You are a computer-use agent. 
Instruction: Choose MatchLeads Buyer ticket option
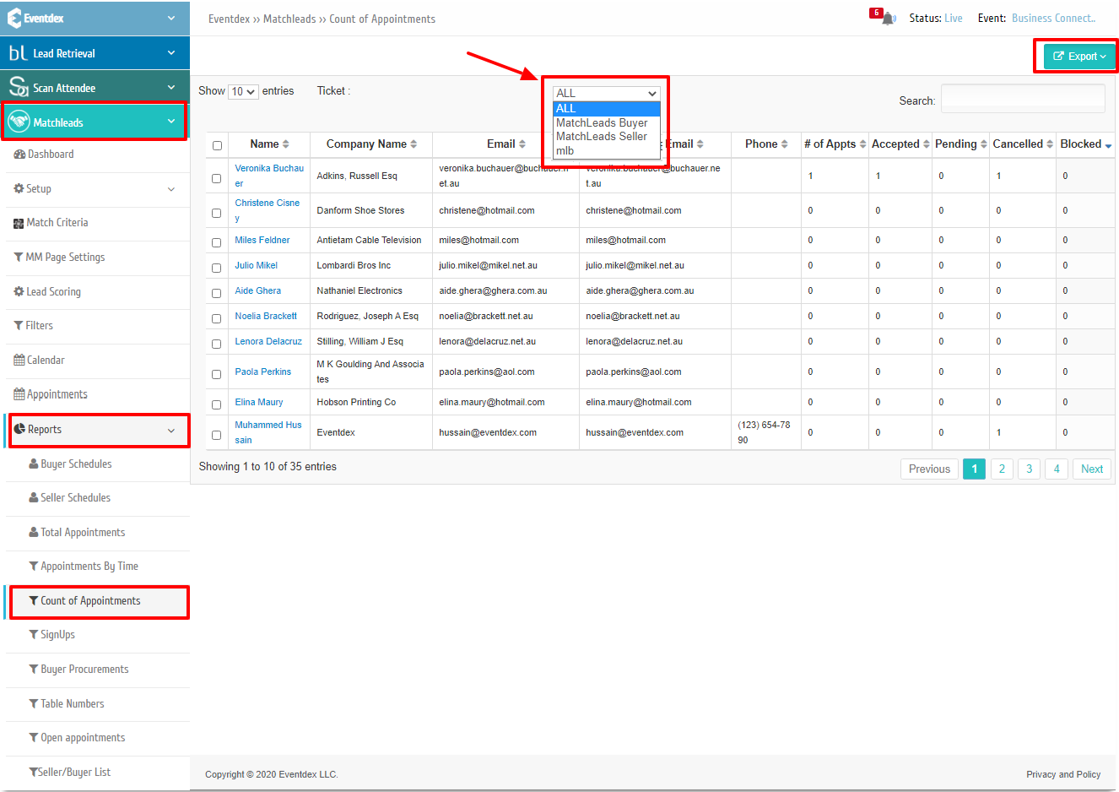tap(602, 122)
